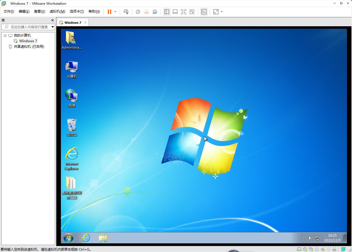Click the VMware Workstation title bar icon

tap(4, 3)
